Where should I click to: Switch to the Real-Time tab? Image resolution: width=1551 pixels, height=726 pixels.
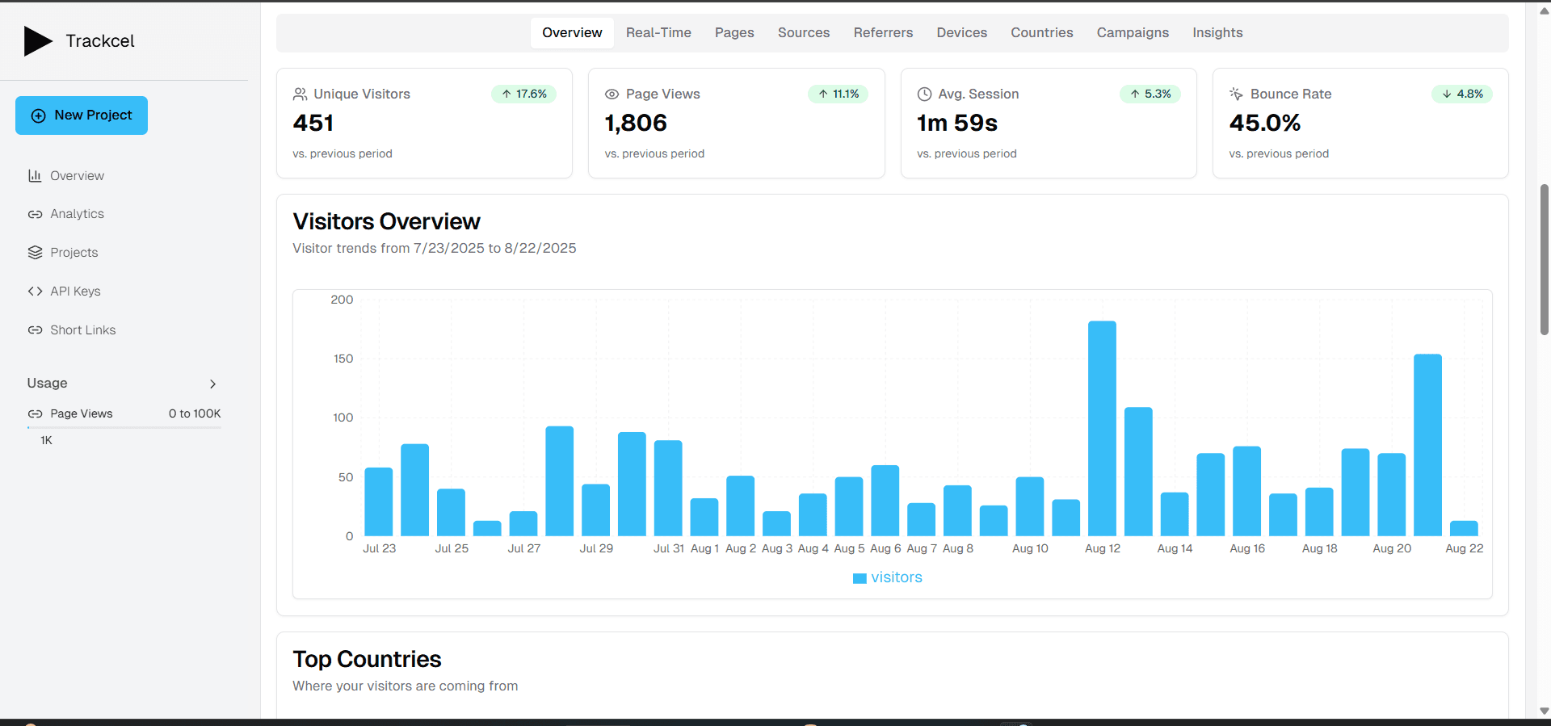(658, 33)
